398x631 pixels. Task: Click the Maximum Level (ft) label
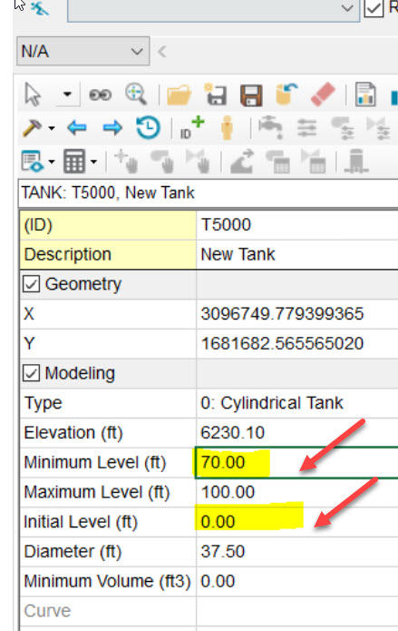click(x=97, y=493)
